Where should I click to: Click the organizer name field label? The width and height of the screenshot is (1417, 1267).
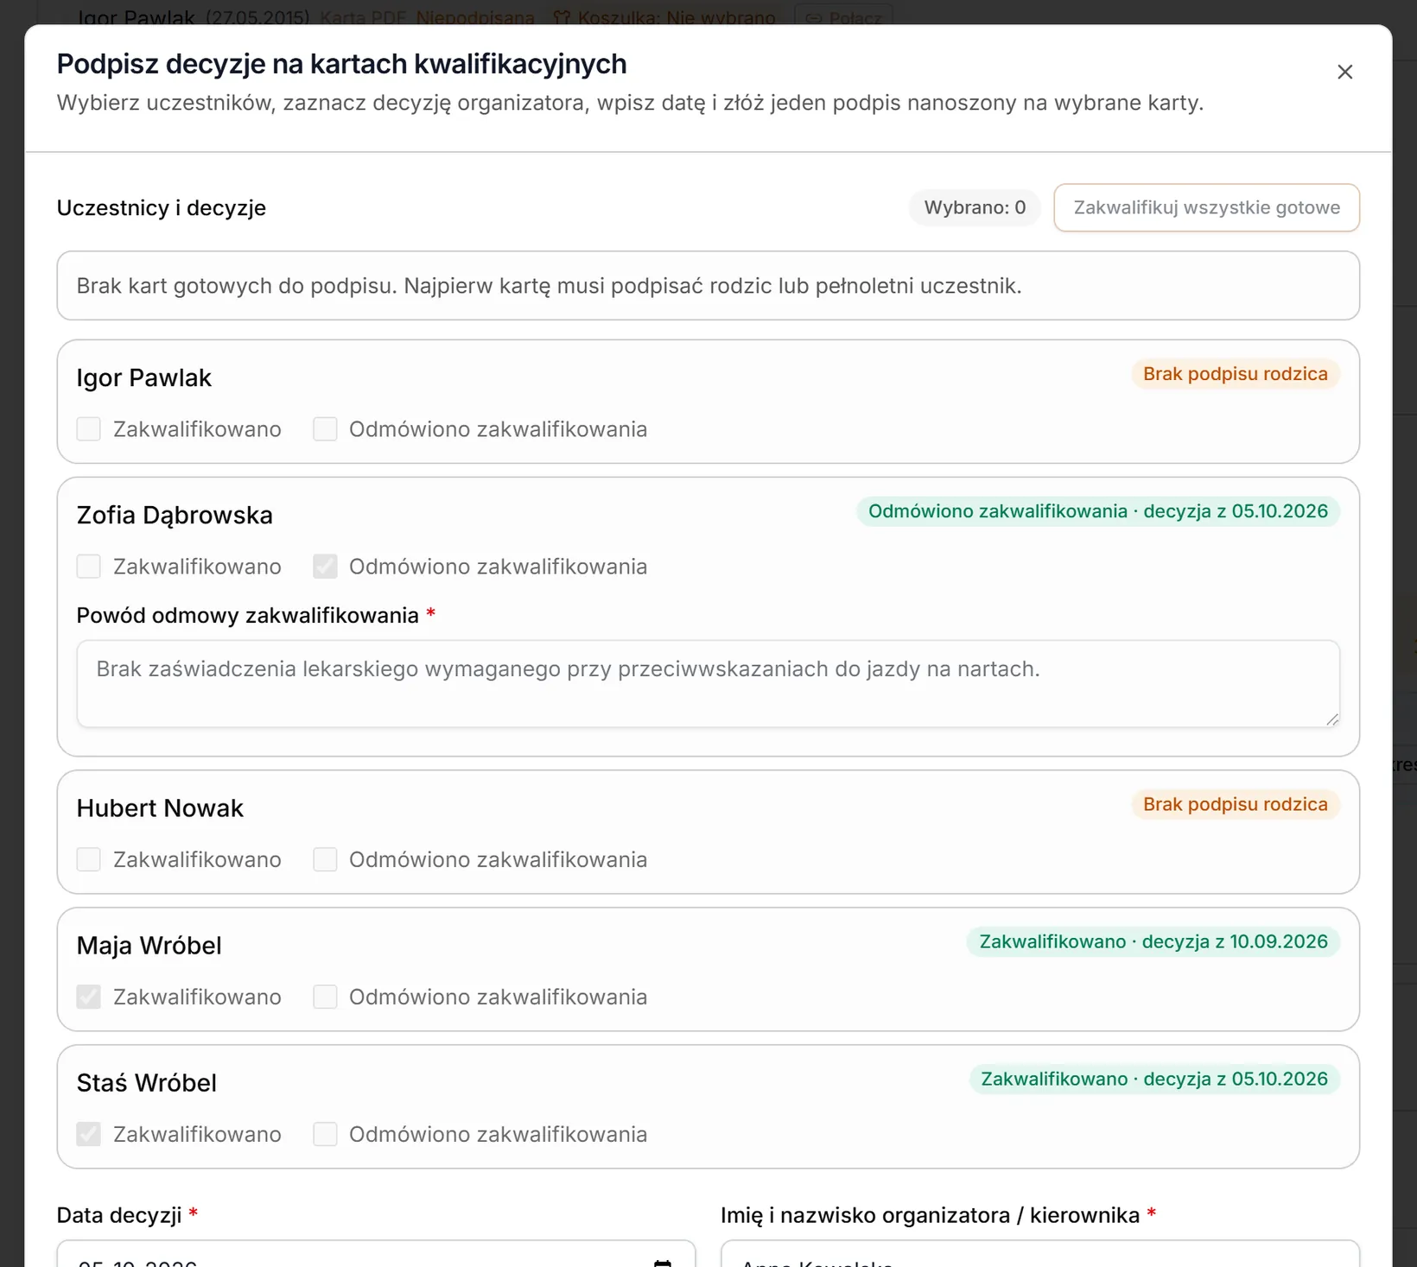[930, 1215]
